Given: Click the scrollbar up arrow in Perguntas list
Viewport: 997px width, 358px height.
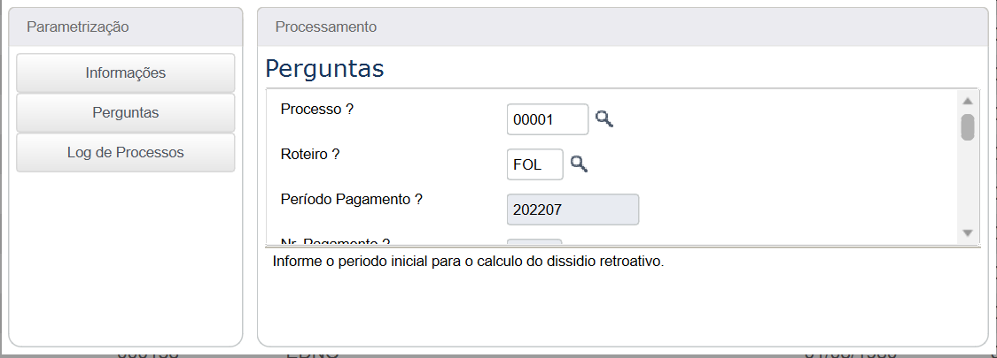Looking at the screenshot, I should [x=967, y=101].
